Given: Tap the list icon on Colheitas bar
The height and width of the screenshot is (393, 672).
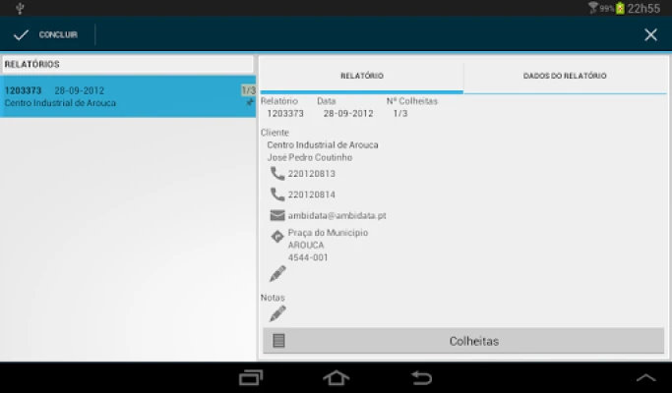Looking at the screenshot, I should tap(279, 341).
